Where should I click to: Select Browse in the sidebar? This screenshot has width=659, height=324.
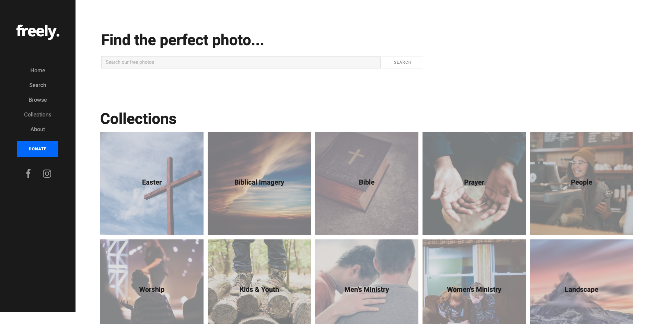click(38, 100)
